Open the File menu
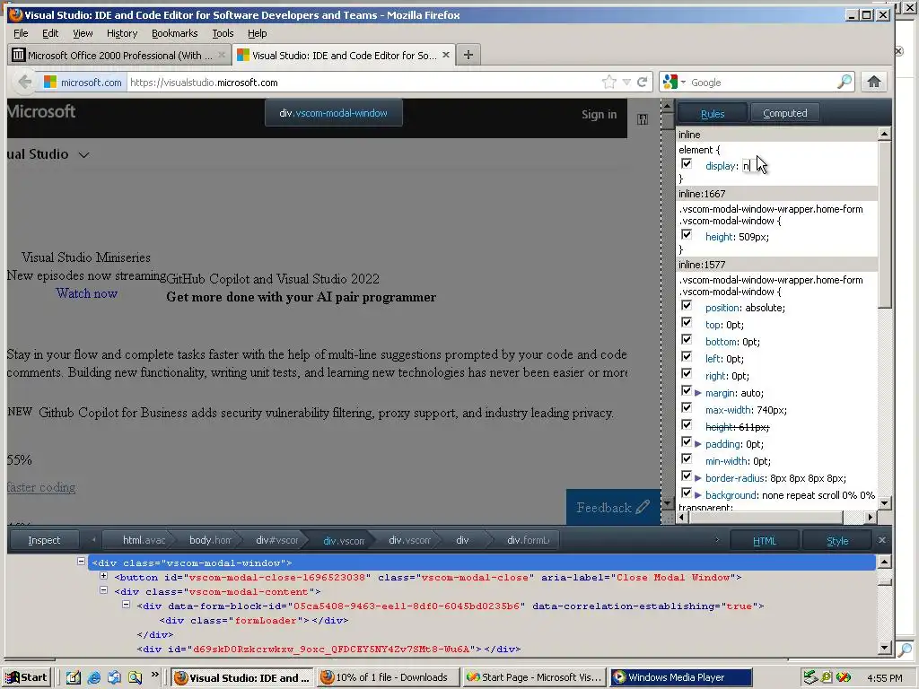Viewport: 919px width, 689px height. [21, 33]
